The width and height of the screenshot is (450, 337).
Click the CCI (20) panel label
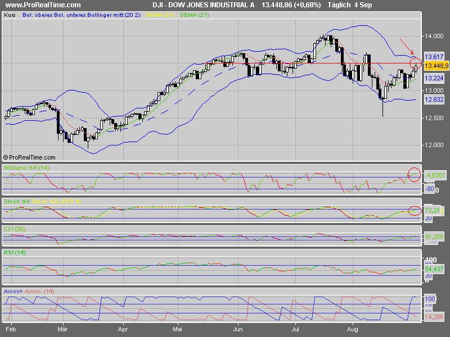pyautogui.click(x=15, y=229)
